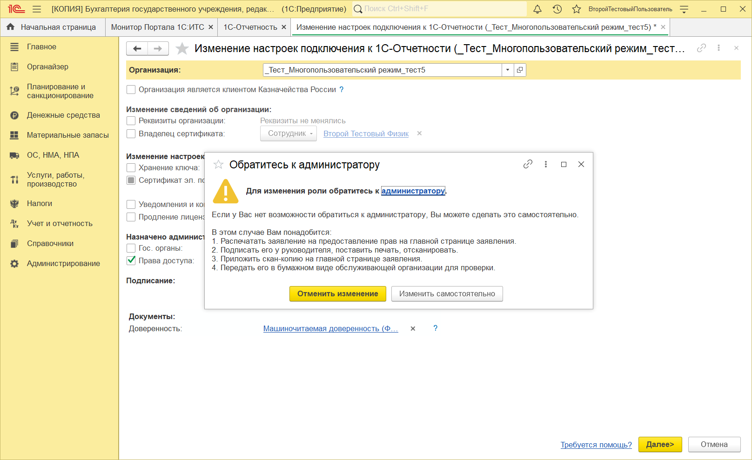Check Реквизиты организации box

[x=131, y=120]
